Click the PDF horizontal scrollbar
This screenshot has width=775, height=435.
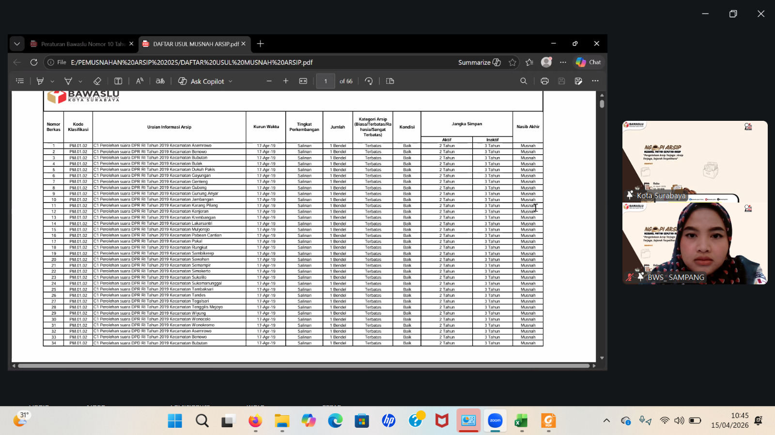point(304,366)
